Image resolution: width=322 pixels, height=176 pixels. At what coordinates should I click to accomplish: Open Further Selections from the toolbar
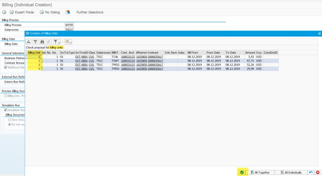pos(90,12)
